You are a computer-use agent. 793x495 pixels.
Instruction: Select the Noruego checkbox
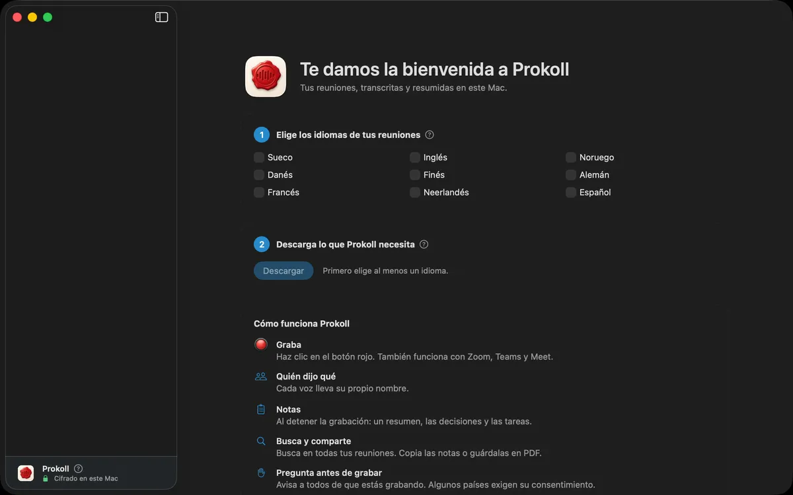[571, 157]
